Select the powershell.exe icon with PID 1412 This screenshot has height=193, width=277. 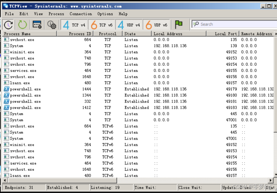6,107
